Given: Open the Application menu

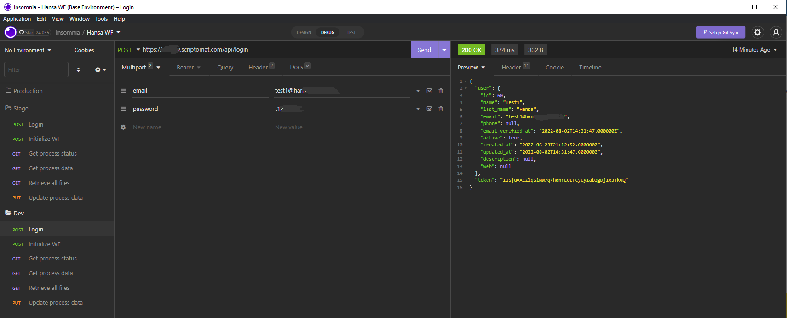Looking at the screenshot, I should coord(17,19).
